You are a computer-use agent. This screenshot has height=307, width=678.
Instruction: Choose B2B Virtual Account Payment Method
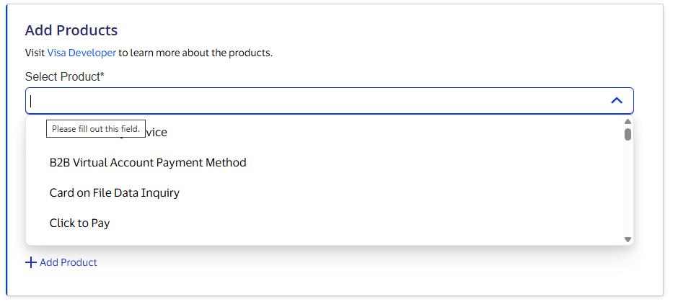(148, 163)
